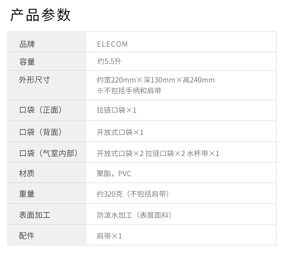Select the 材质 row label

tap(27, 174)
